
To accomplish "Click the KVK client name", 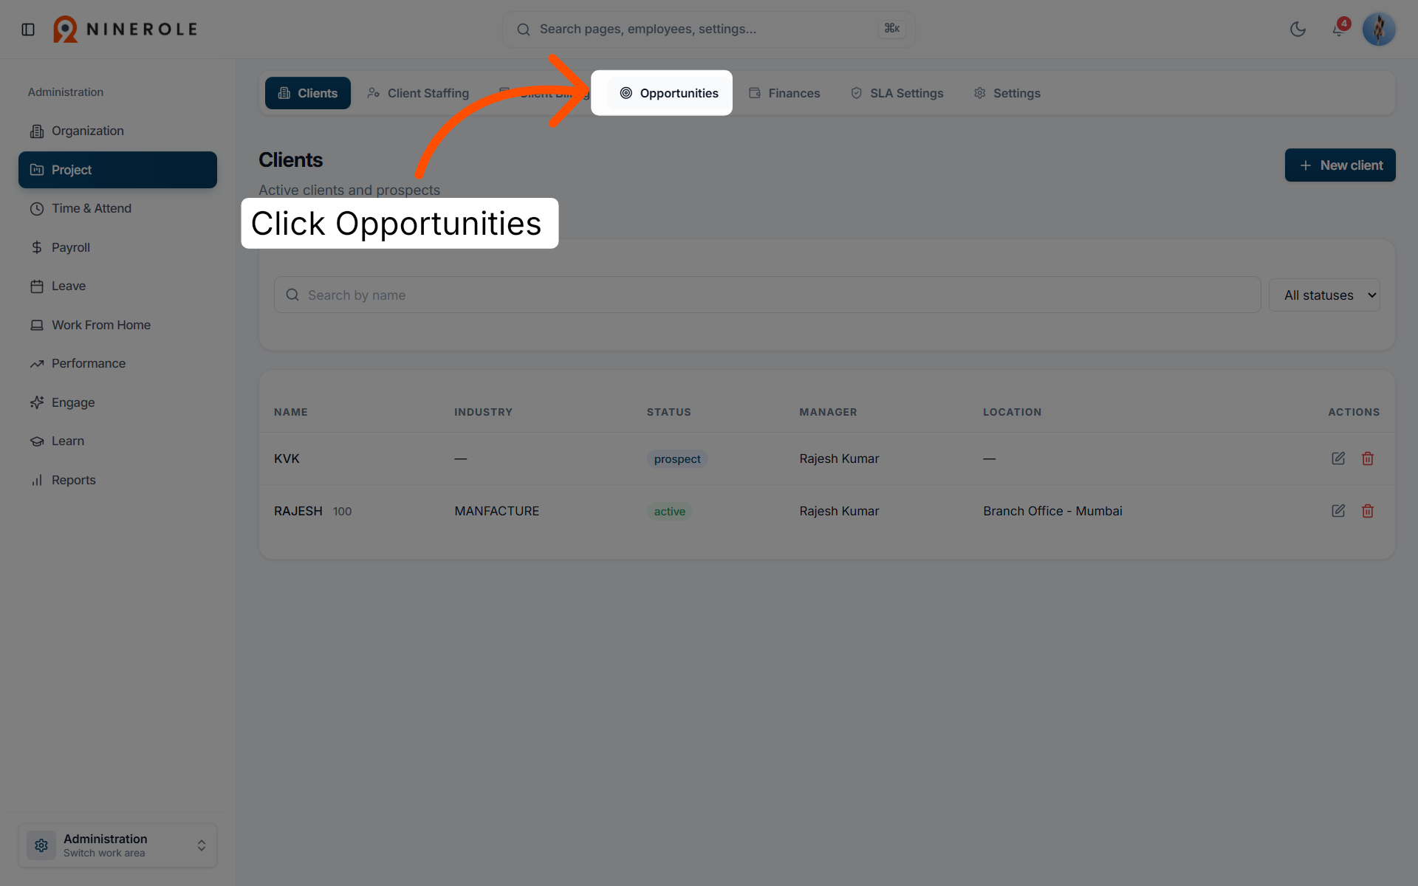I will [x=287, y=459].
